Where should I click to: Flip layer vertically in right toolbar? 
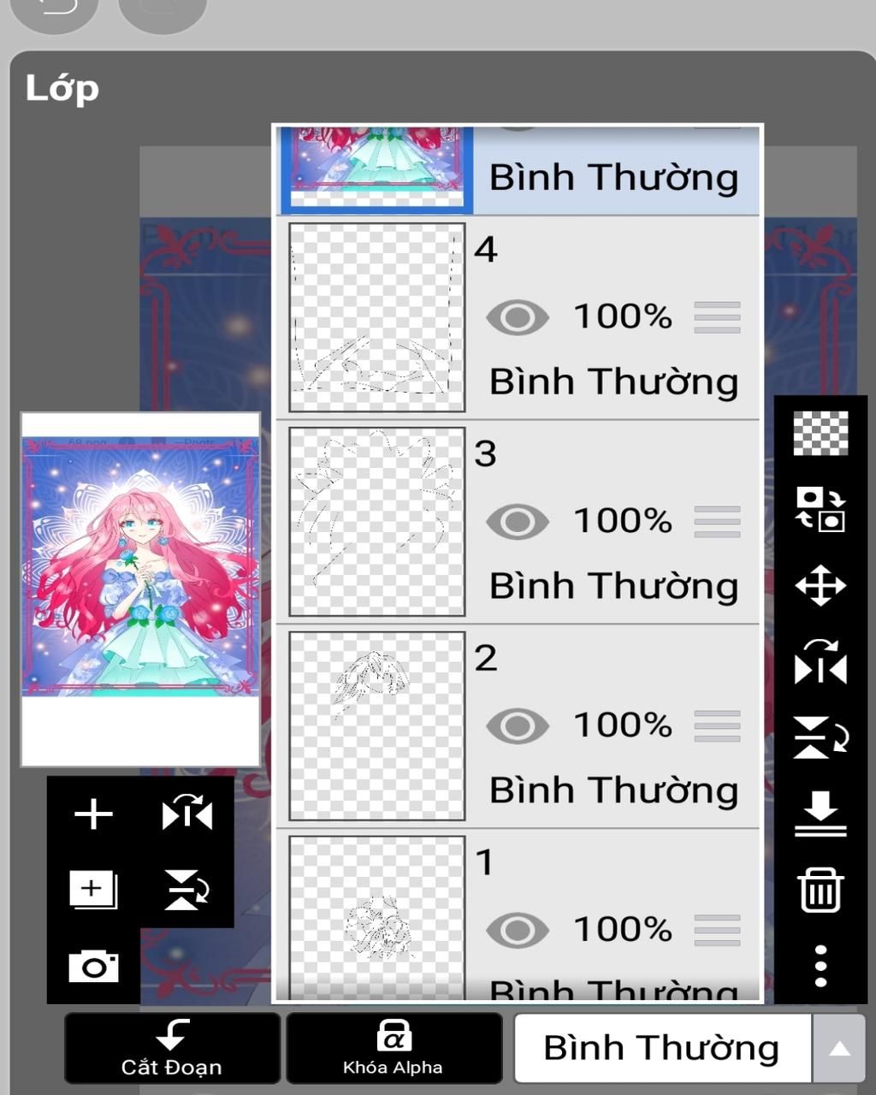(x=820, y=737)
